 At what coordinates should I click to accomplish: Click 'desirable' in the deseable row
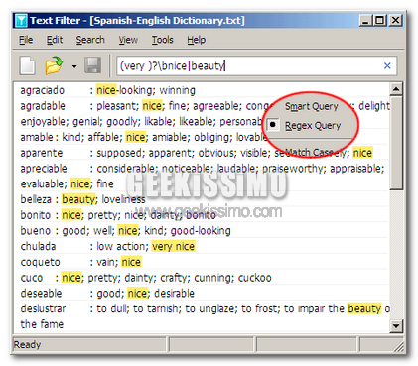click(175, 293)
